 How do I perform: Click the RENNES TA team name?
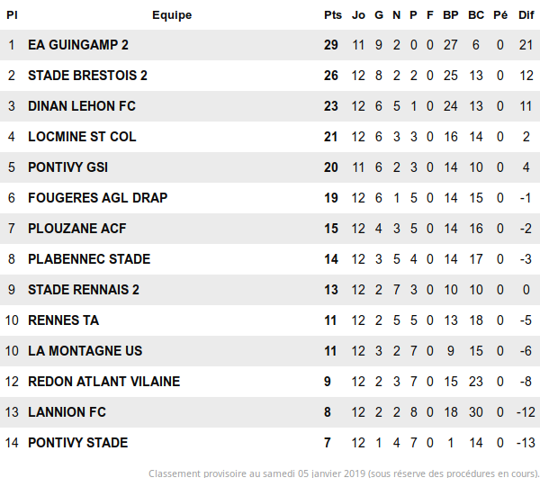coord(63,320)
